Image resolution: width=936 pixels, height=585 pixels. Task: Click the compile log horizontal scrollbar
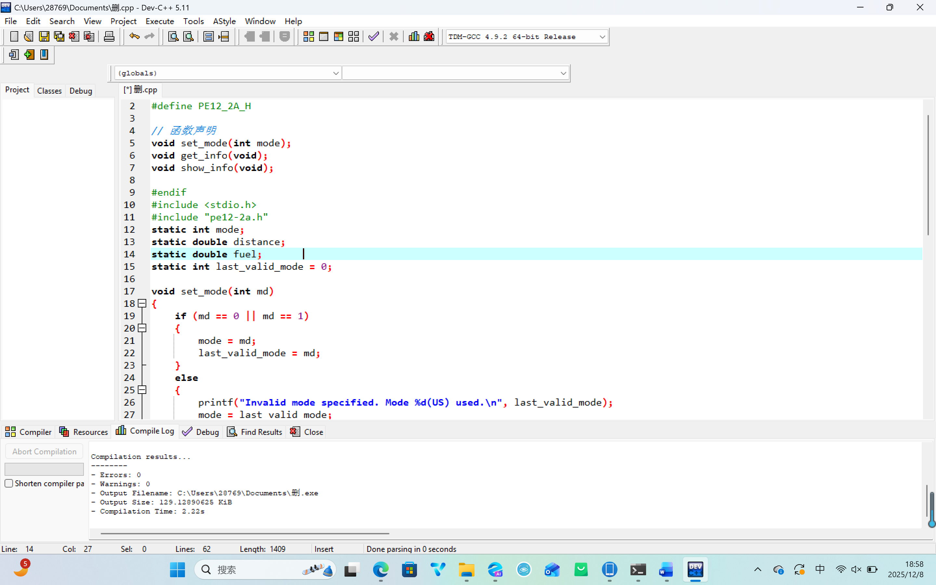(x=244, y=534)
